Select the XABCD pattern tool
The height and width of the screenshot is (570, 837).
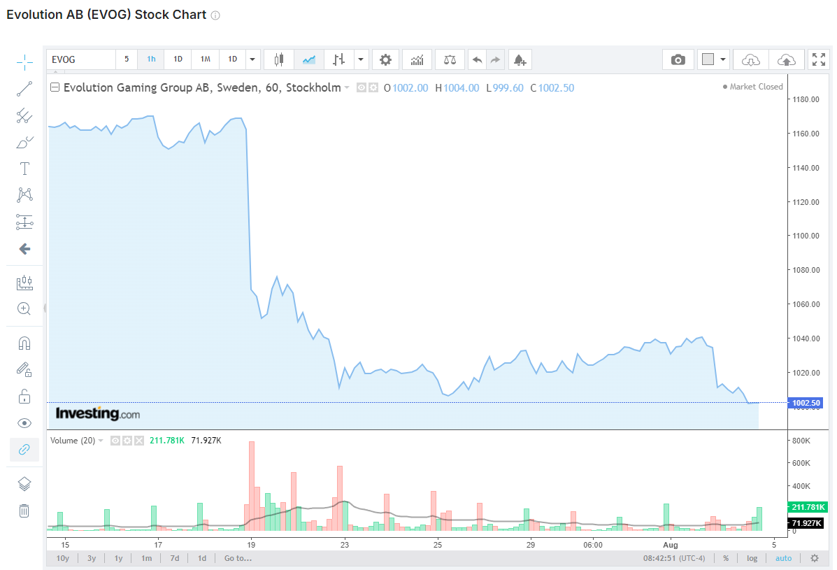24,195
